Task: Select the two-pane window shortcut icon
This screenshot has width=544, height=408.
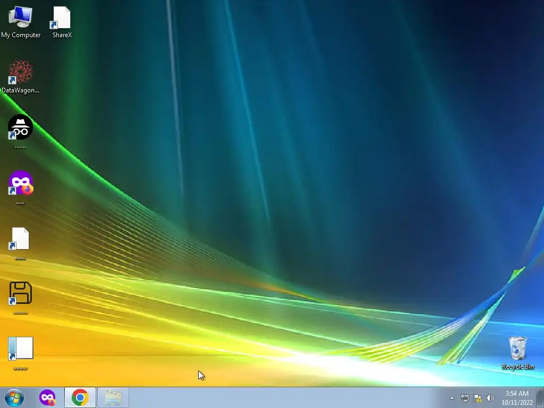Action: [20, 348]
